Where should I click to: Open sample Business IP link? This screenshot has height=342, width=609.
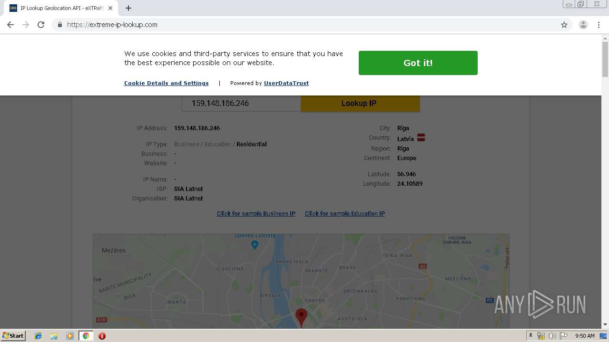click(x=256, y=214)
